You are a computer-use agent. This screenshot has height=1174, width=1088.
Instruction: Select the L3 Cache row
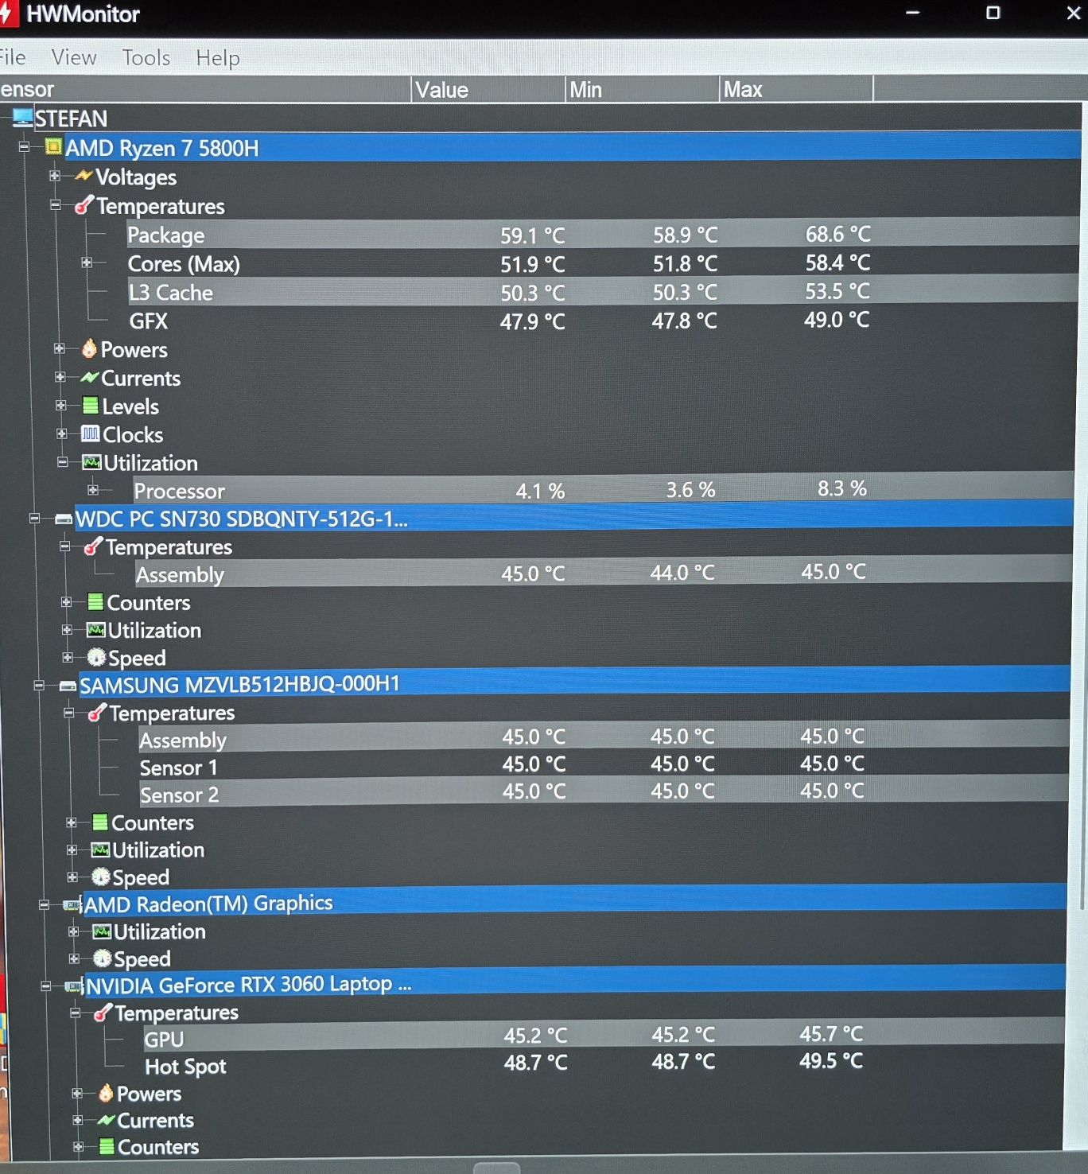click(x=600, y=292)
